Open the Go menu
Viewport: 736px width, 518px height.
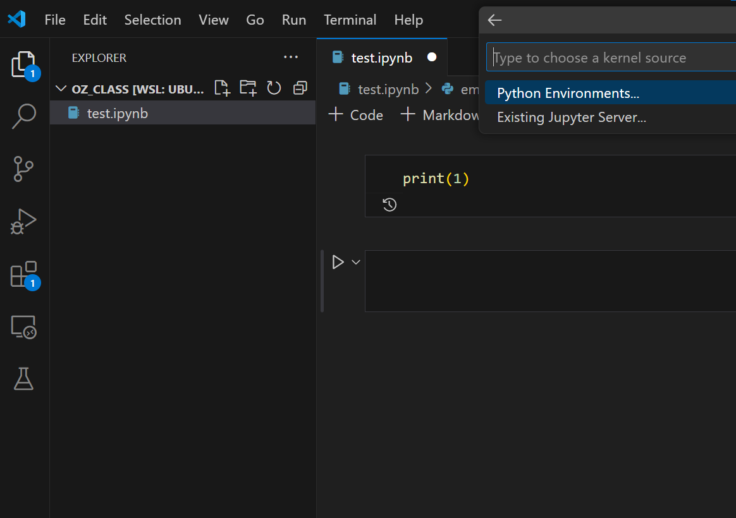255,20
